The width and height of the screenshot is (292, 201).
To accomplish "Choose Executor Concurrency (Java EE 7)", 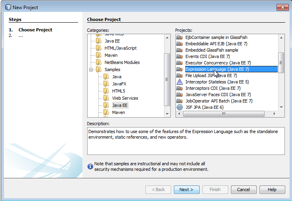I will tap(218, 63).
